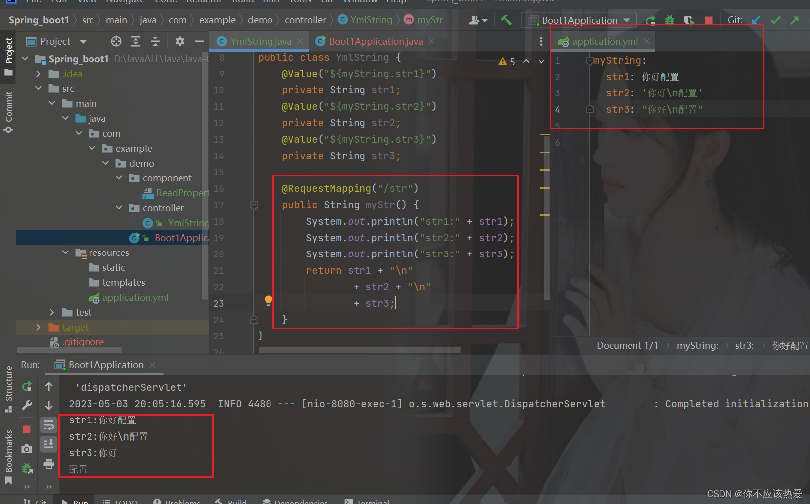Toggle scroll-to-end in the console output
The width and height of the screenshot is (810, 504).
point(48,444)
